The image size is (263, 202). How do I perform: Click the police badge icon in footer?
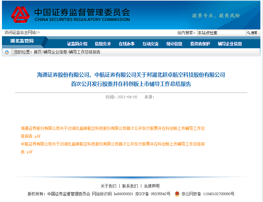pyautogui.click(x=177, y=194)
